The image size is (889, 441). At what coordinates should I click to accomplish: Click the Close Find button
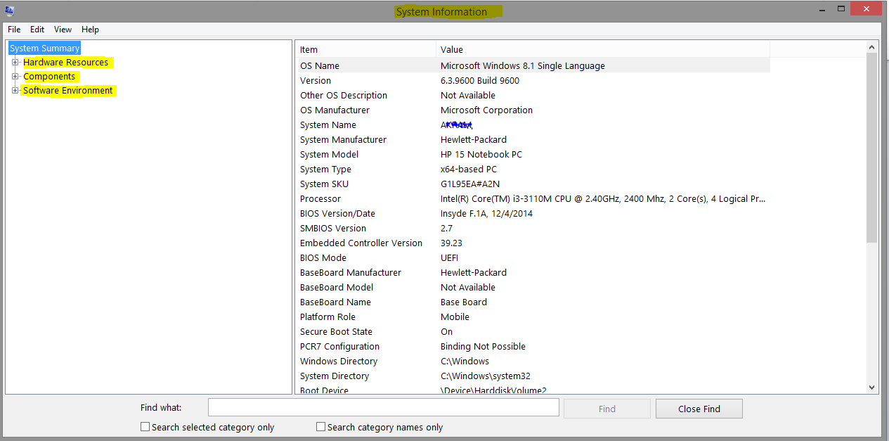coord(698,408)
